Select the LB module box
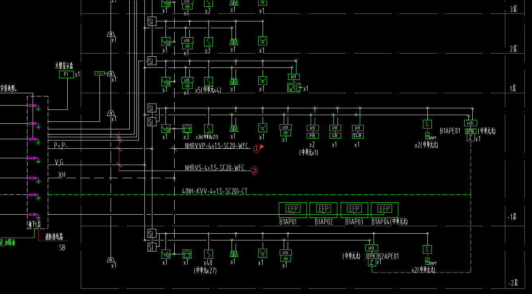Screen dimensions: 532x294 point(335,135)
